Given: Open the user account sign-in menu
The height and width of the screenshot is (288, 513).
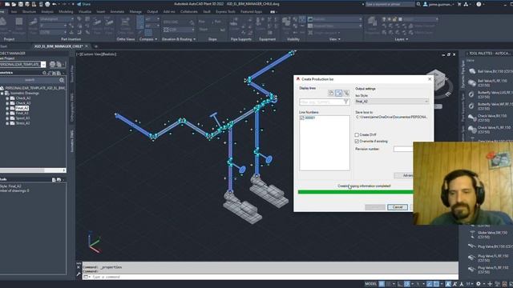Looking at the screenshot, I should pos(438,4).
